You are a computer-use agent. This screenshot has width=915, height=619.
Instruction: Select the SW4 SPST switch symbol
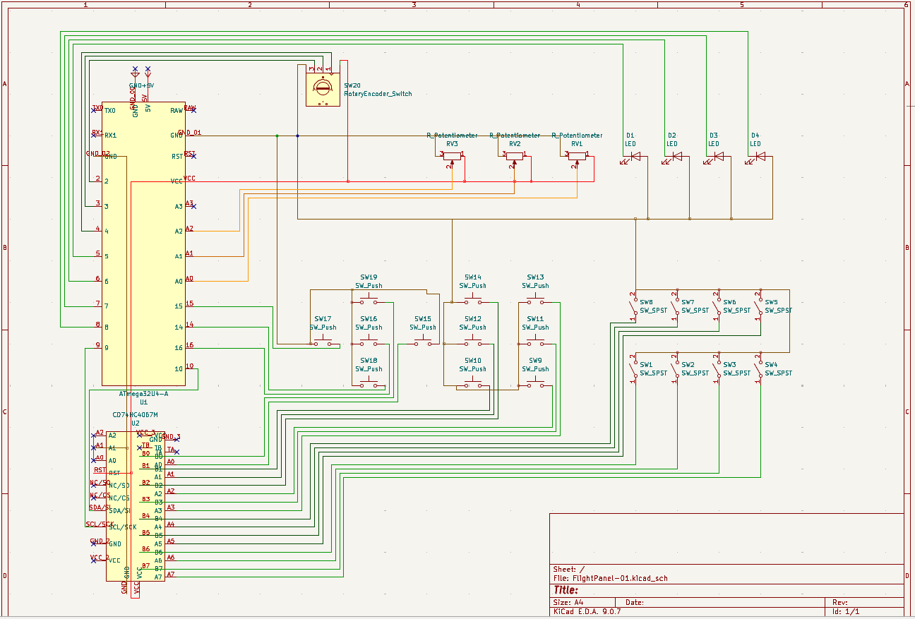click(x=758, y=369)
